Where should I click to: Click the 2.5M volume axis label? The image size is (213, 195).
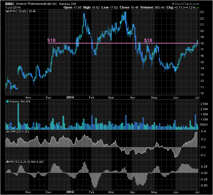tap(204, 104)
